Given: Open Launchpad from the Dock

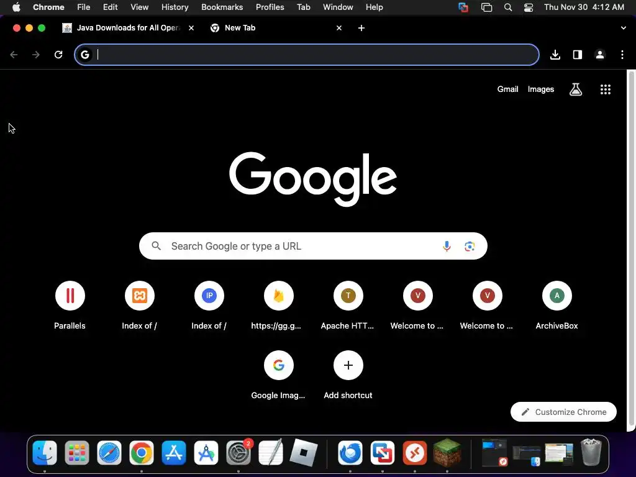Looking at the screenshot, I should click(x=76, y=453).
